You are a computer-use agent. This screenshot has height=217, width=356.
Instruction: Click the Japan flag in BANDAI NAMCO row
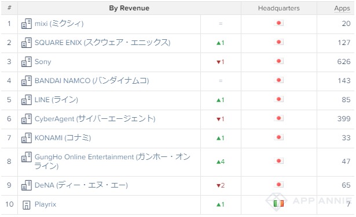click(x=278, y=80)
